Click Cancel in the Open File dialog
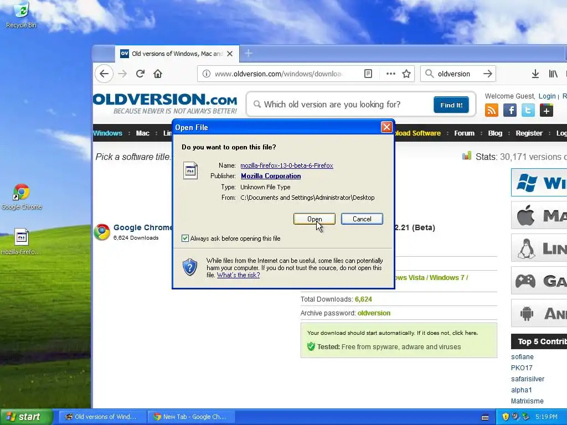Image resolution: width=567 pixels, height=425 pixels. 362,219
